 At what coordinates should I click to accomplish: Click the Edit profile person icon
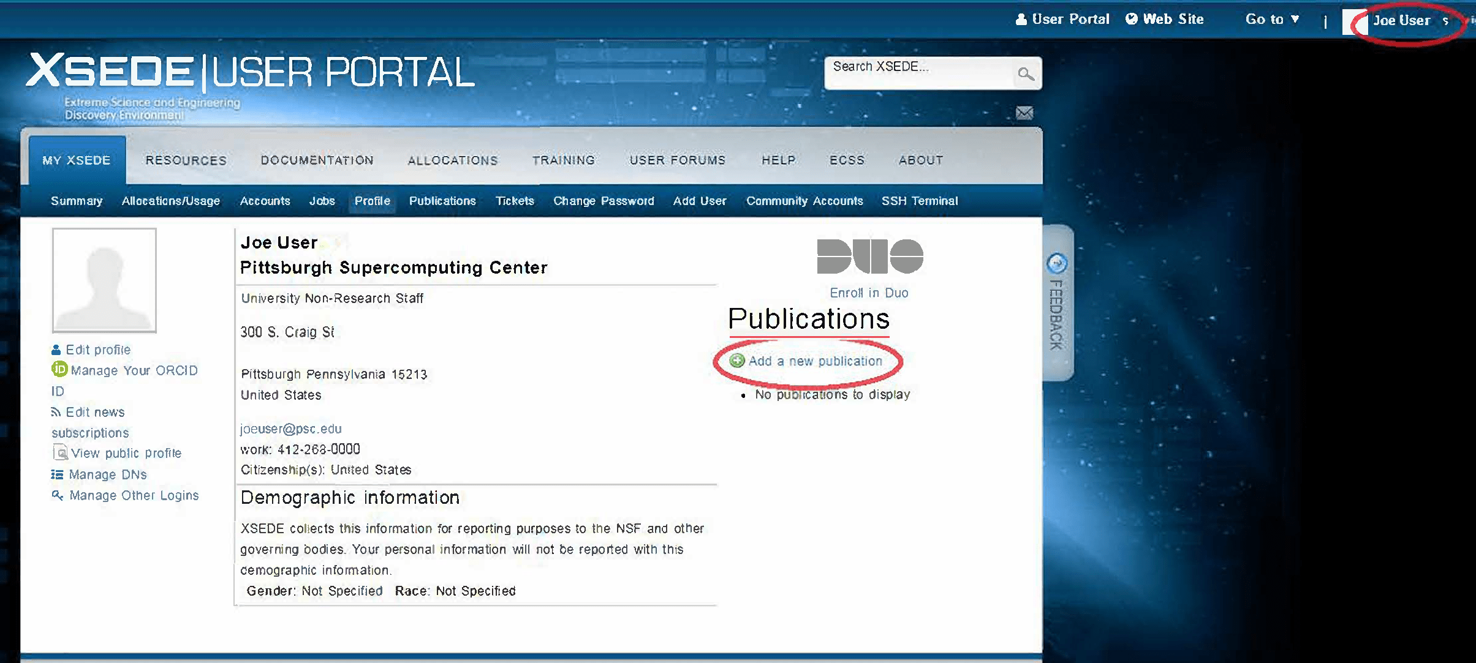pyautogui.click(x=56, y=350)
